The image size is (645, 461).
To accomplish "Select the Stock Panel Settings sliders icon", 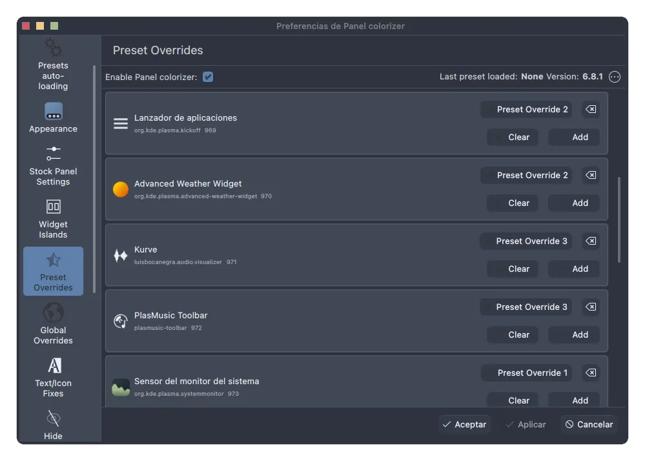I will point(53,154).
